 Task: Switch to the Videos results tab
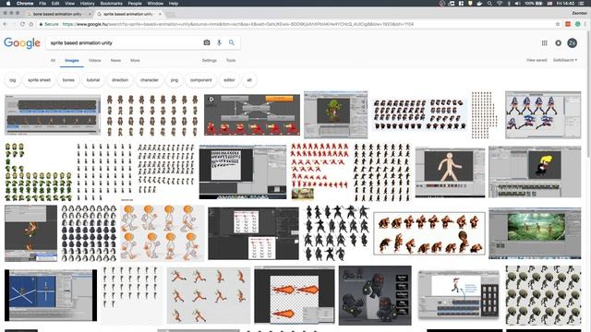click(94, 60)
